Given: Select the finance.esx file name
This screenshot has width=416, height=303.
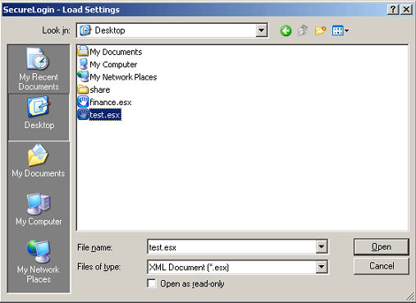Looking at the screenshot, I should pyautogui.click(x=111, y=102).
